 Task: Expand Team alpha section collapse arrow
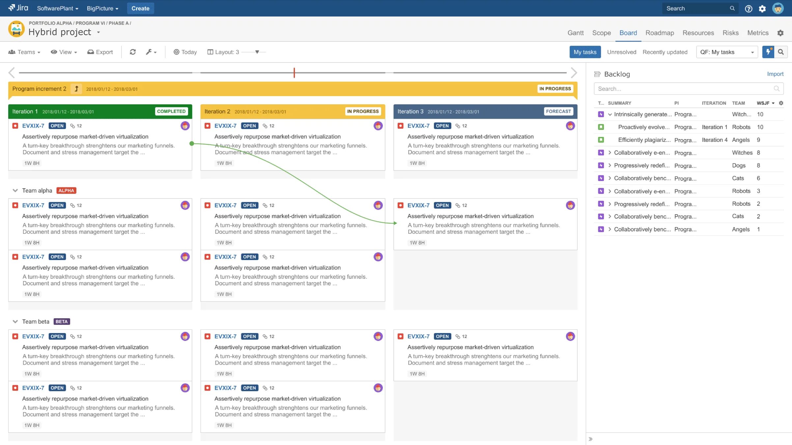[x=15, y=190]
